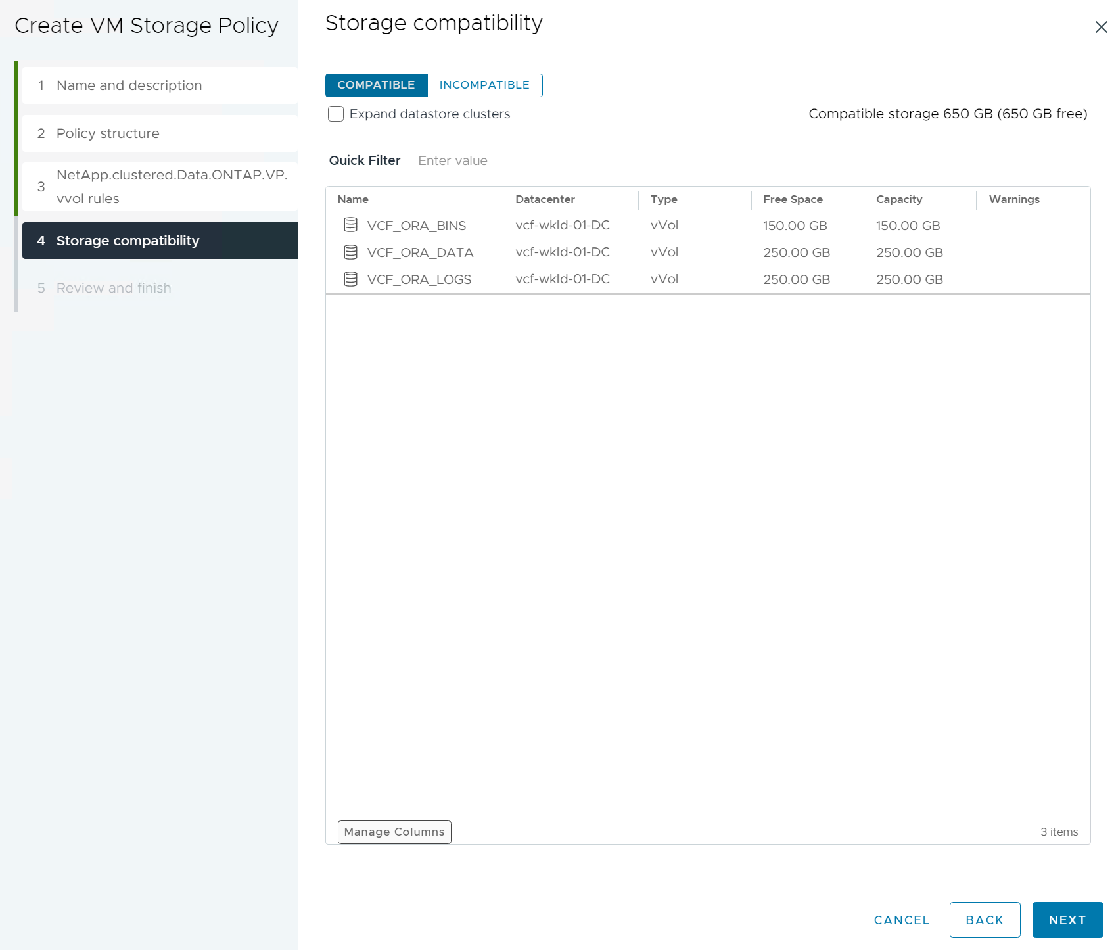
Task: Select the Compatible tab
Action: (x=376, y=85)
